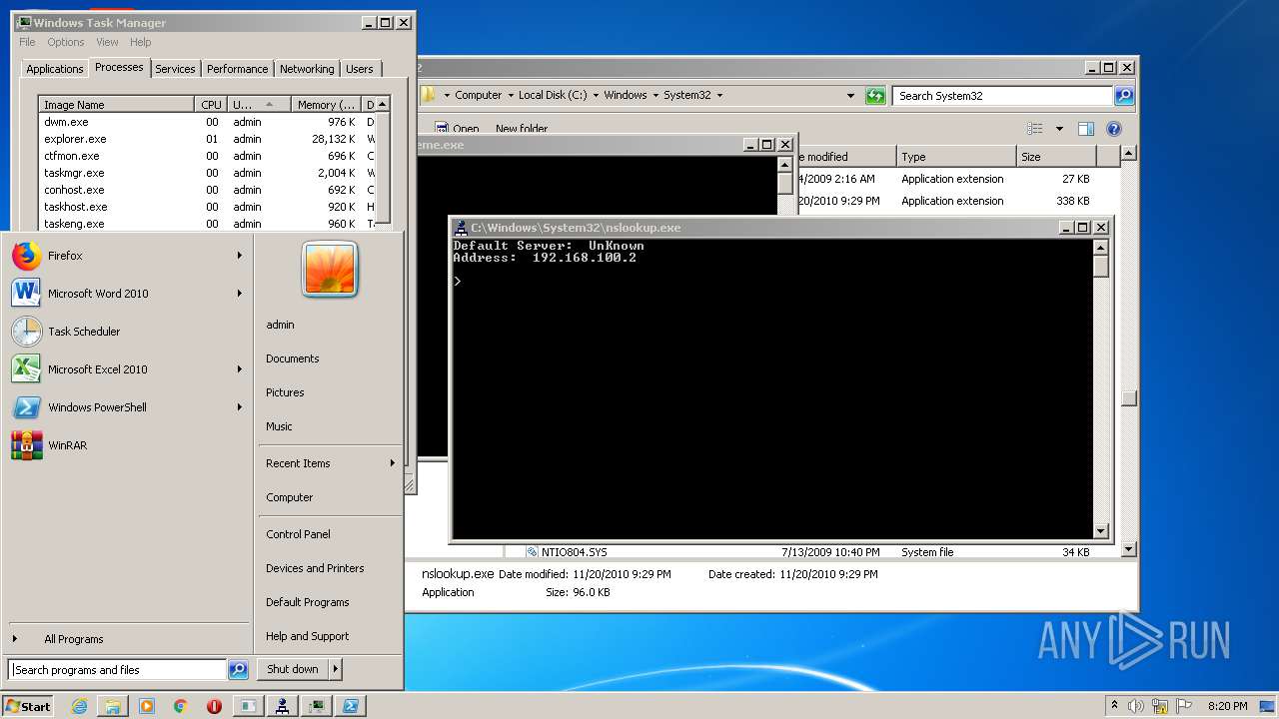Switch to the Performance tab

(237, 69)
